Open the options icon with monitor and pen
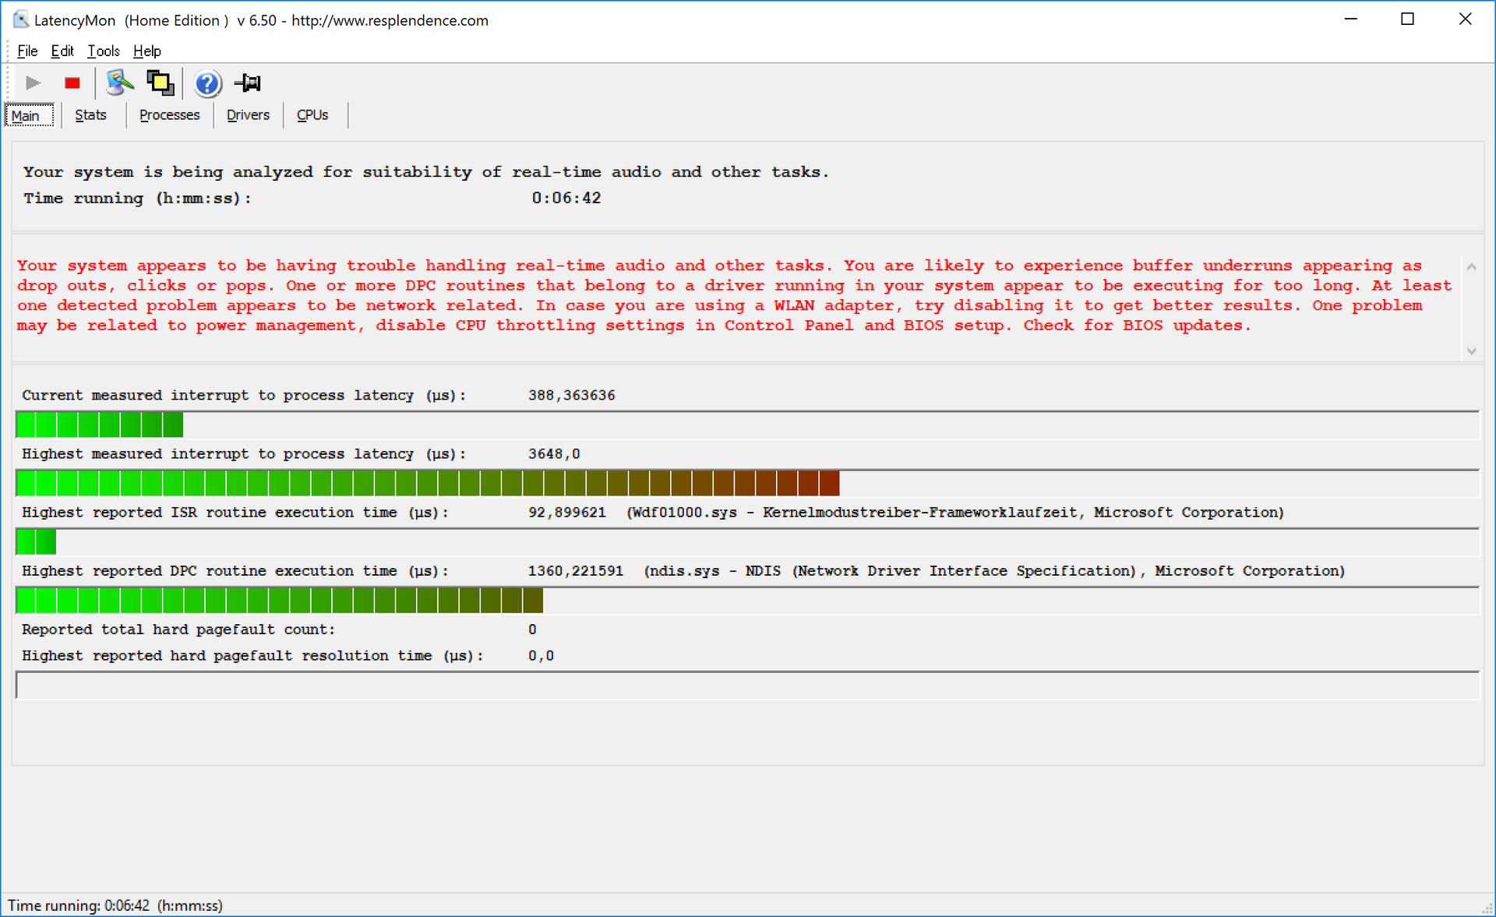The image size is (1496, 917). click(119, 83)
